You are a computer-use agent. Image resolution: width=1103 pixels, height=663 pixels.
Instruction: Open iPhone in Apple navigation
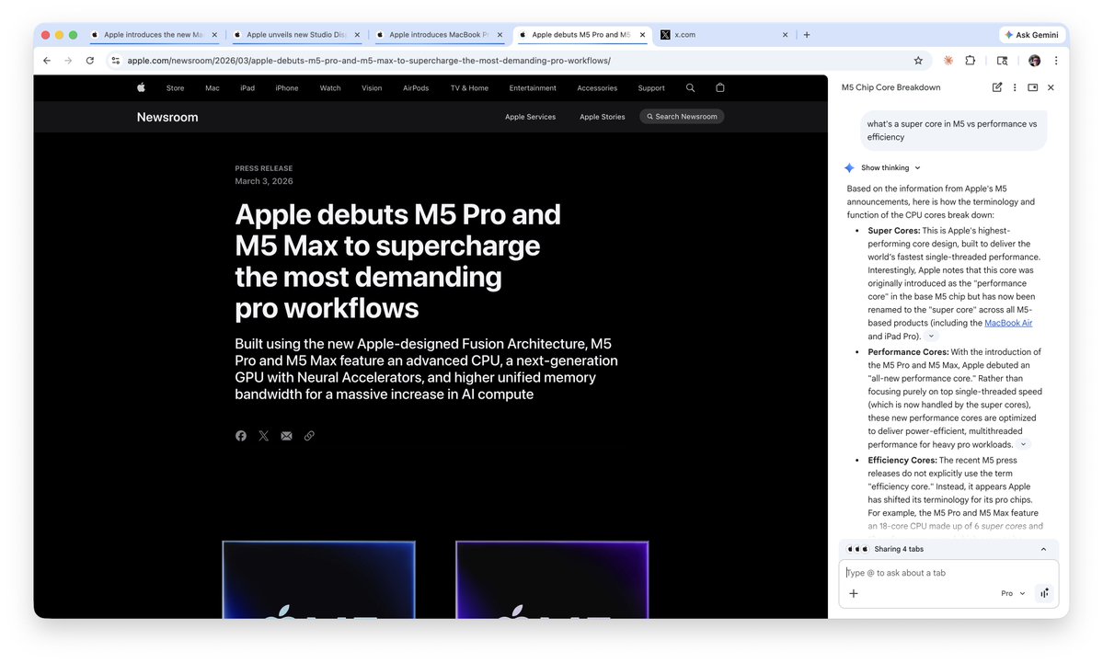tap(287, 88)
